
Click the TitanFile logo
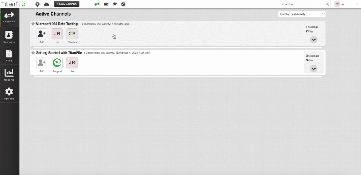point(13,4)
